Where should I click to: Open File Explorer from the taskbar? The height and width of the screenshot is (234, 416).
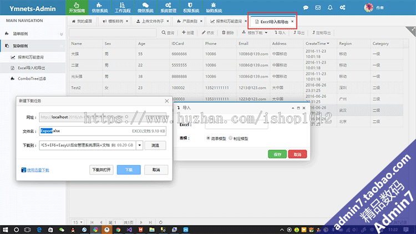click(152, 230)
